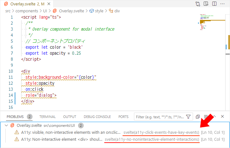Switch to the PORTS panel tab

(x=123, y=117)
